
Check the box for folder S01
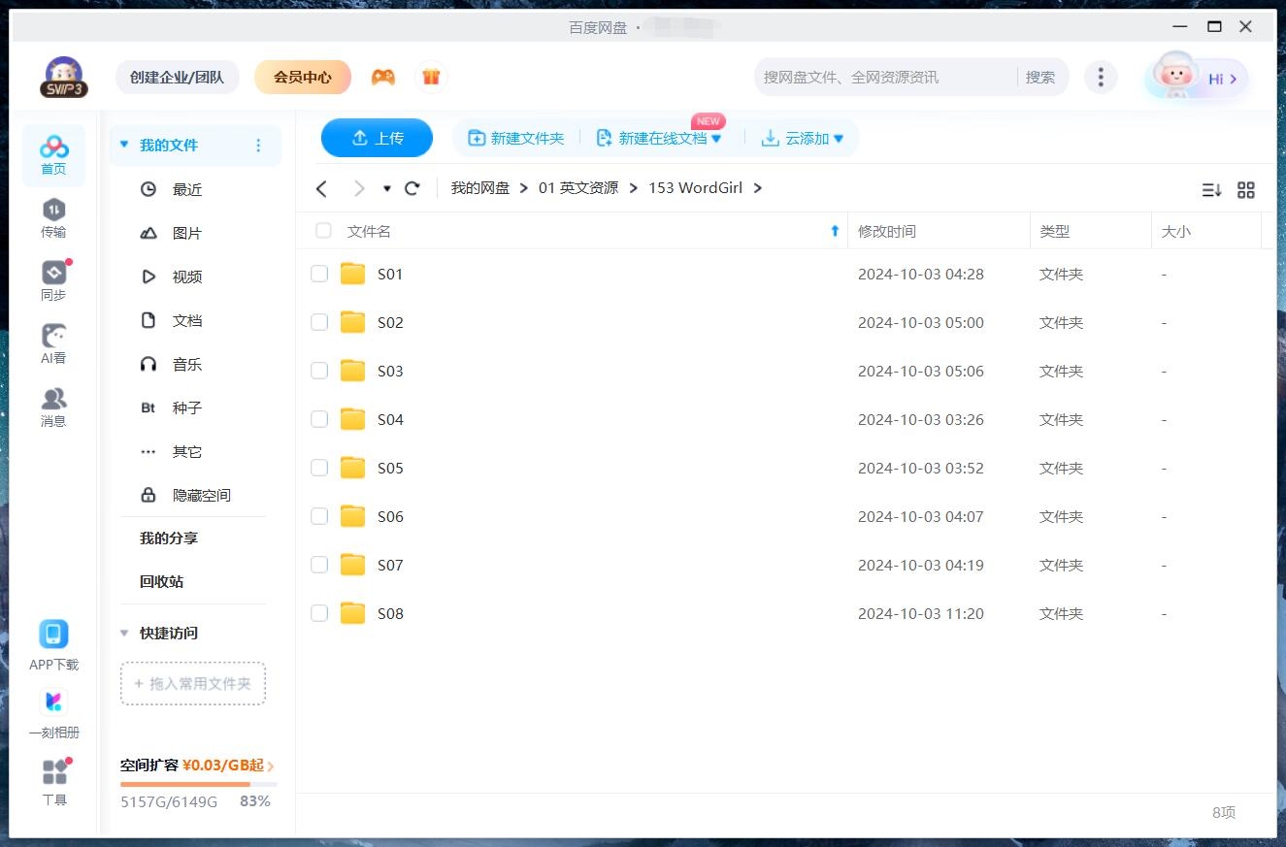click(x=319, y=275)
